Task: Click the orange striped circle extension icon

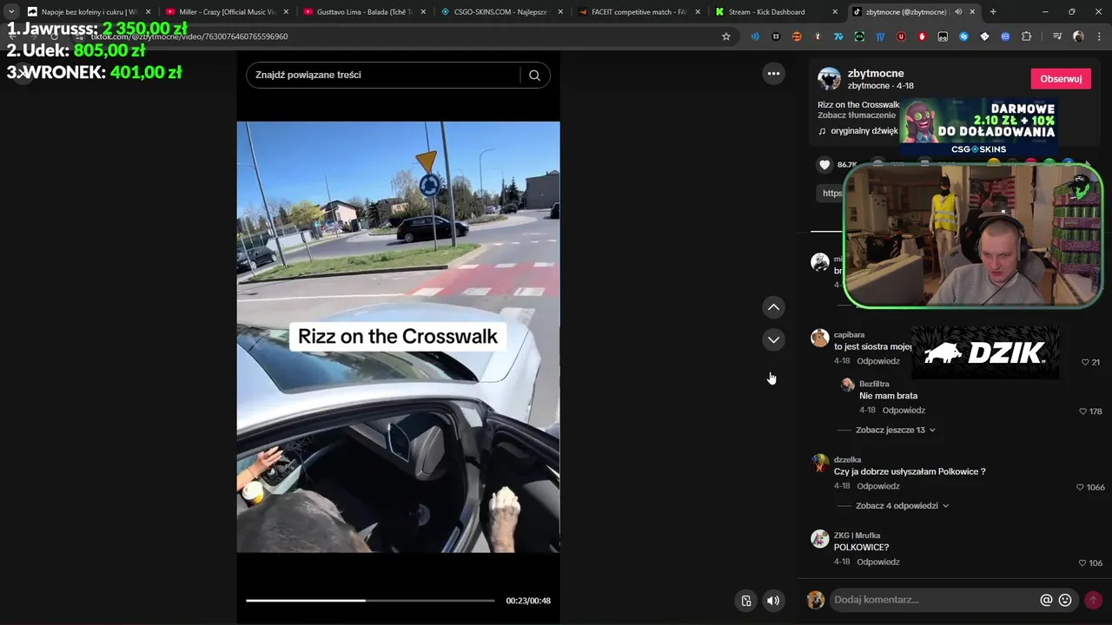Action: pos(797,36)
